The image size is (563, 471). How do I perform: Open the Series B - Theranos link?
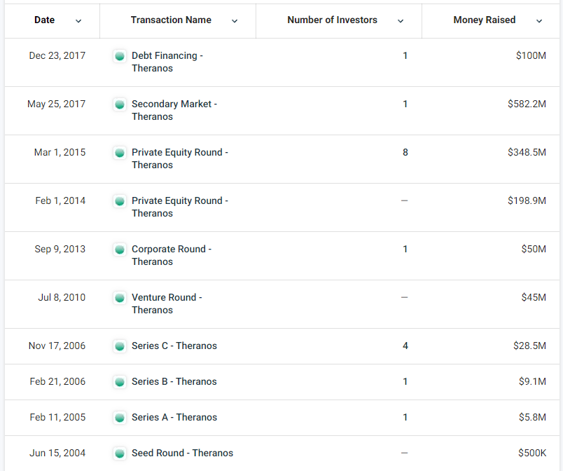coord(174,381)
